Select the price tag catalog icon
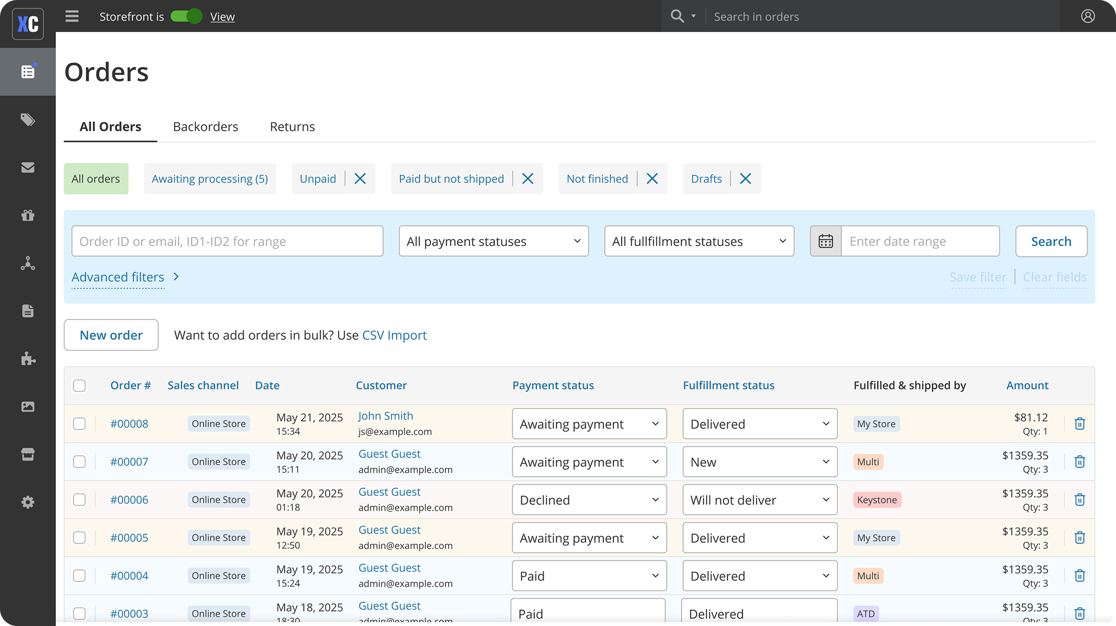Viewport: 1116px width, 626px height. 28,120
